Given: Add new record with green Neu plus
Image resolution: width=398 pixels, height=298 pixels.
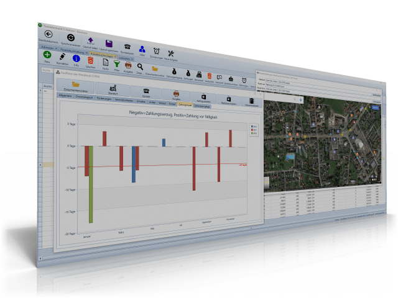Looking at the screenshot, I should 47,55.
